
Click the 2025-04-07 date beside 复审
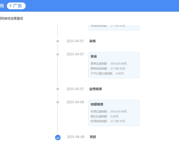tap(75, 54)
